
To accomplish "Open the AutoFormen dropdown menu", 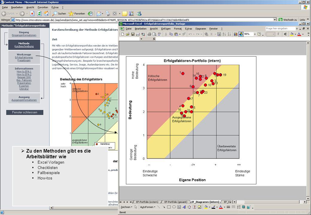I will click(148, 207).
